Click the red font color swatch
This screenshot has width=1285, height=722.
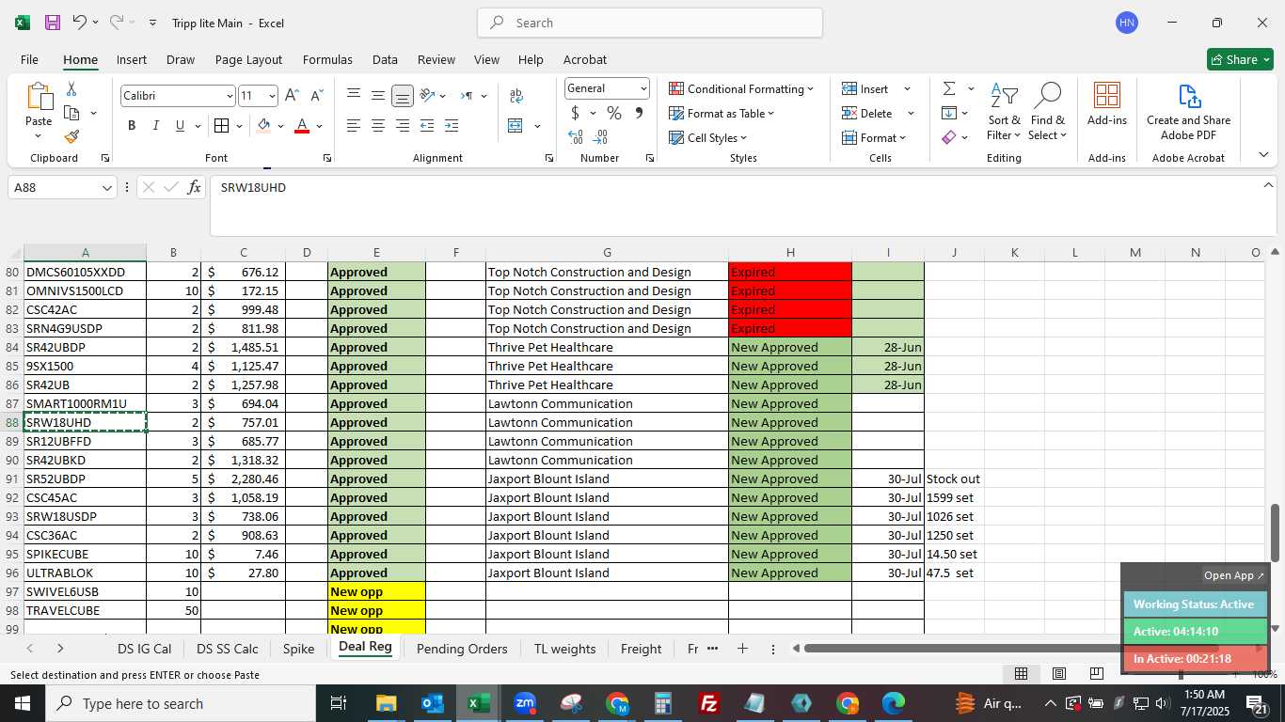302,126
